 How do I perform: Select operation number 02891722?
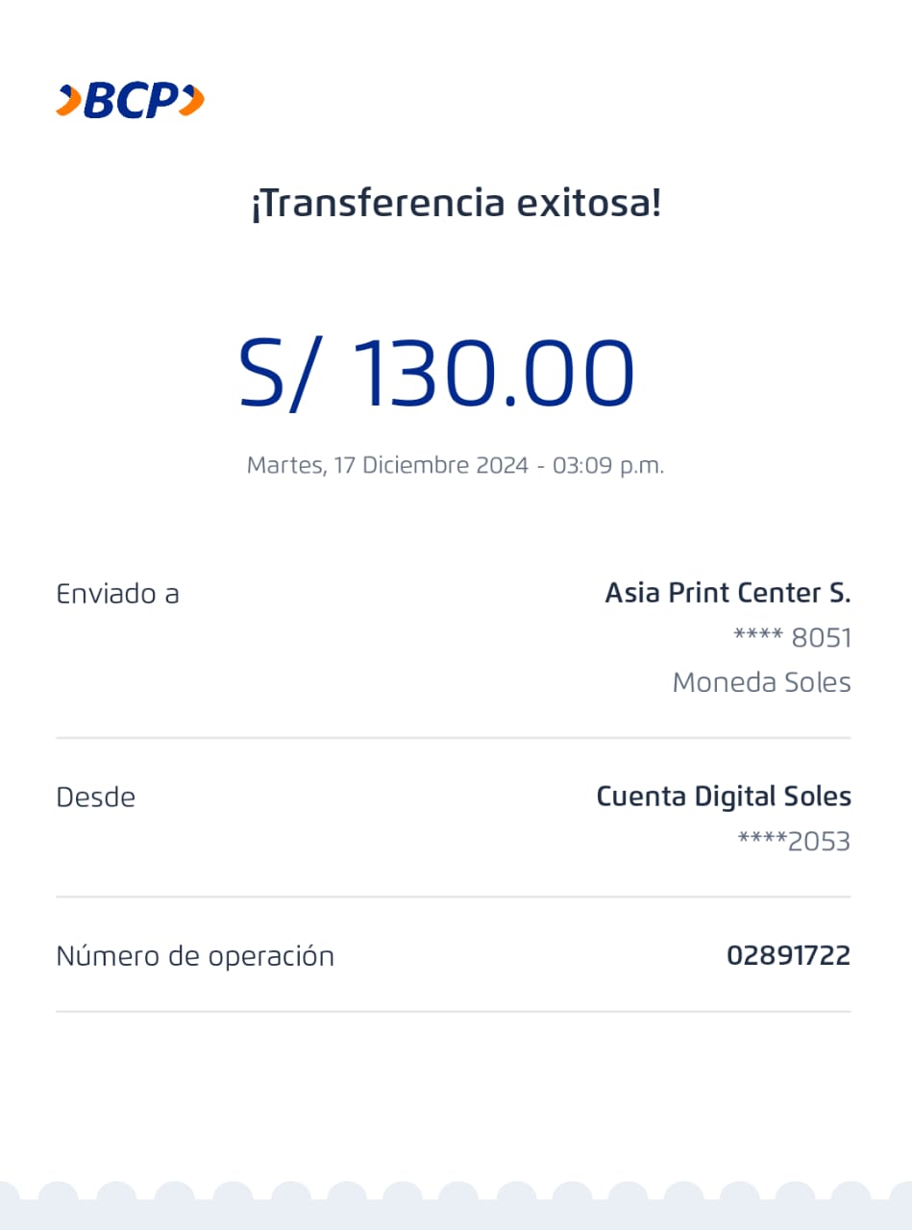tap(788, 956)
